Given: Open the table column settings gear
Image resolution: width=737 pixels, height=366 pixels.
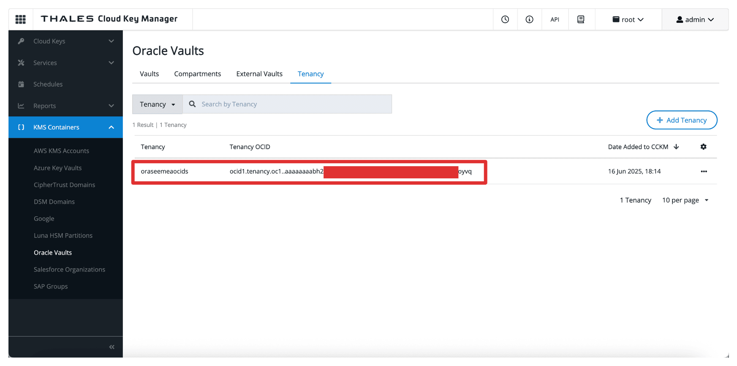Looking at the screenshot, I should pyautogui.click(x=704, y=147).
